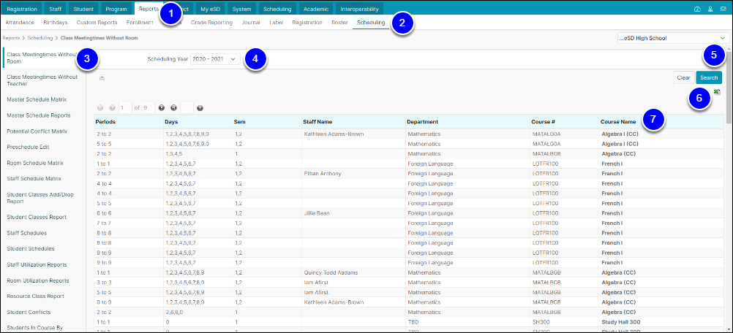Open Resource Class Report in sidebar

click(36, 296)
